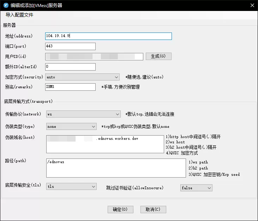Click the 地址(address) label
Image resolution: width=258 pixels, height=221 pixels.
pos(19,36)
